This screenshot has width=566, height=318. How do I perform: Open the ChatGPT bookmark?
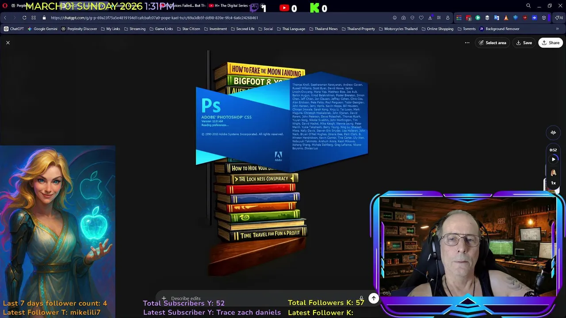click(14, 29)
